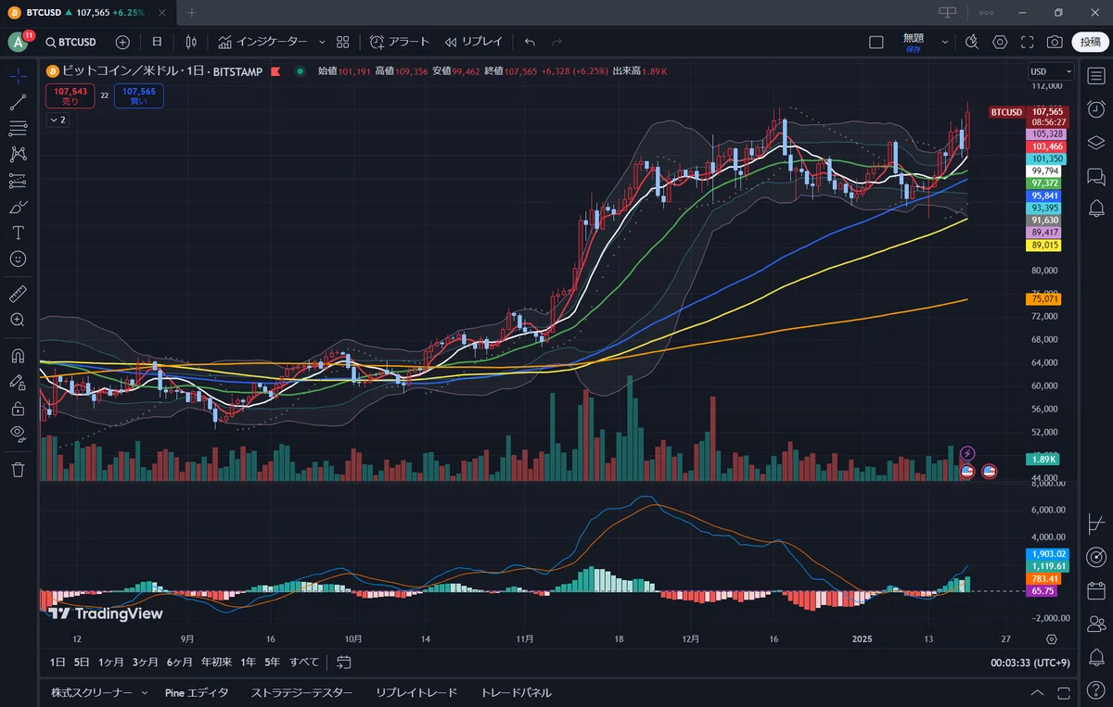1113x707 pixels.
Task: Click the 投稿 publish button
Action: point(1090,42)
